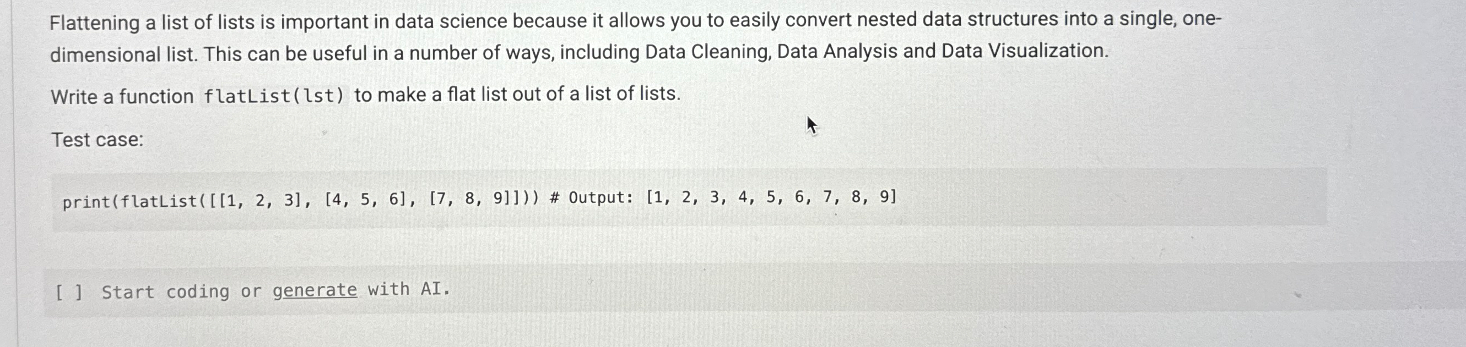This screenshot has width=1466, height=347.
Task: Click the [ ] run cell indicator on empty cell
Action: [68, 291]
